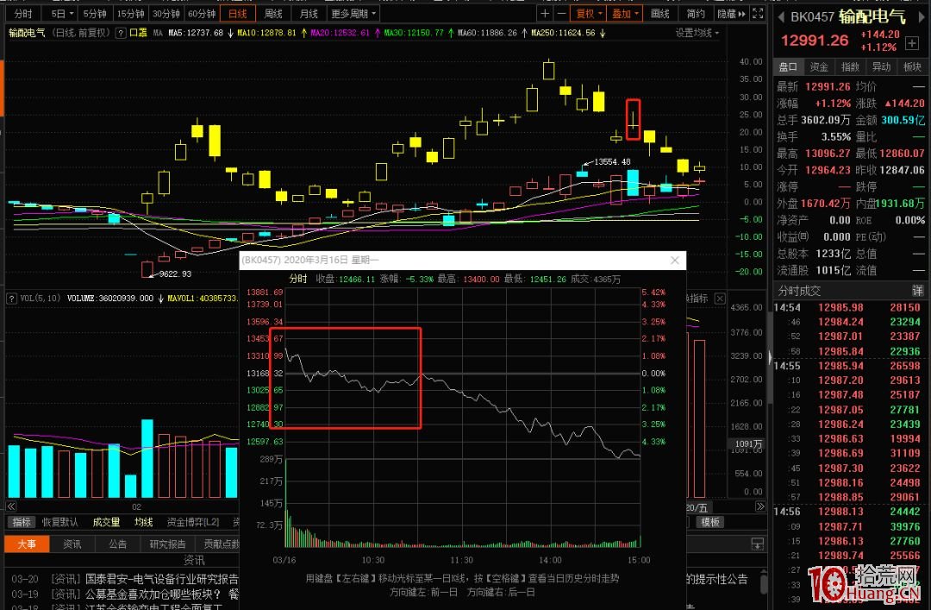
Task: Open the 画线 drawing tools
Action: (x=659, y=13)
